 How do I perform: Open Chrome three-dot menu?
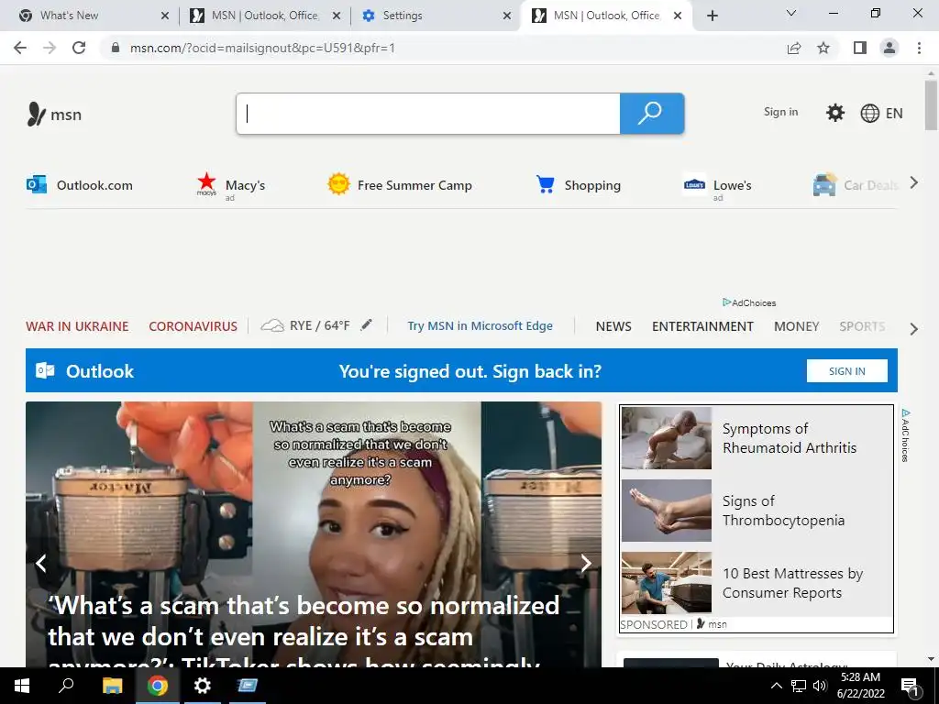point(919,48)
